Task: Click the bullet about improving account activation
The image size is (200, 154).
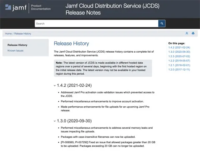Action: tap(102, 101)
